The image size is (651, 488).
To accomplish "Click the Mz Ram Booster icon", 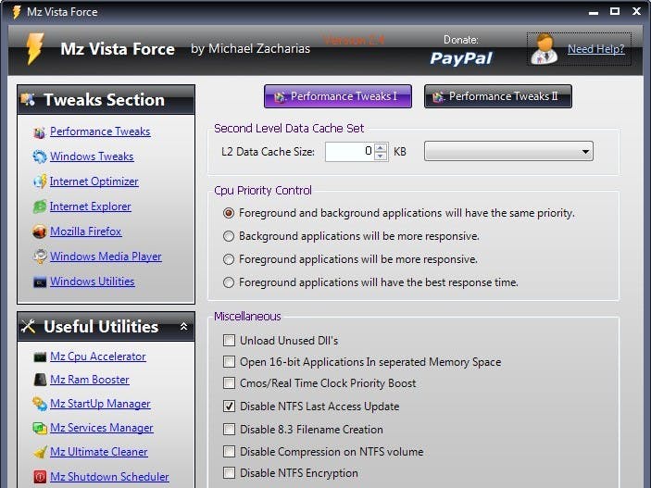I will coord(40,380).
